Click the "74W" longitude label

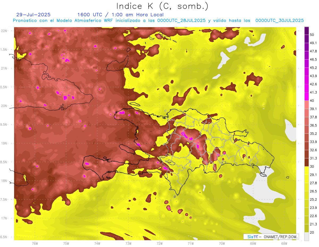point(97,244)
